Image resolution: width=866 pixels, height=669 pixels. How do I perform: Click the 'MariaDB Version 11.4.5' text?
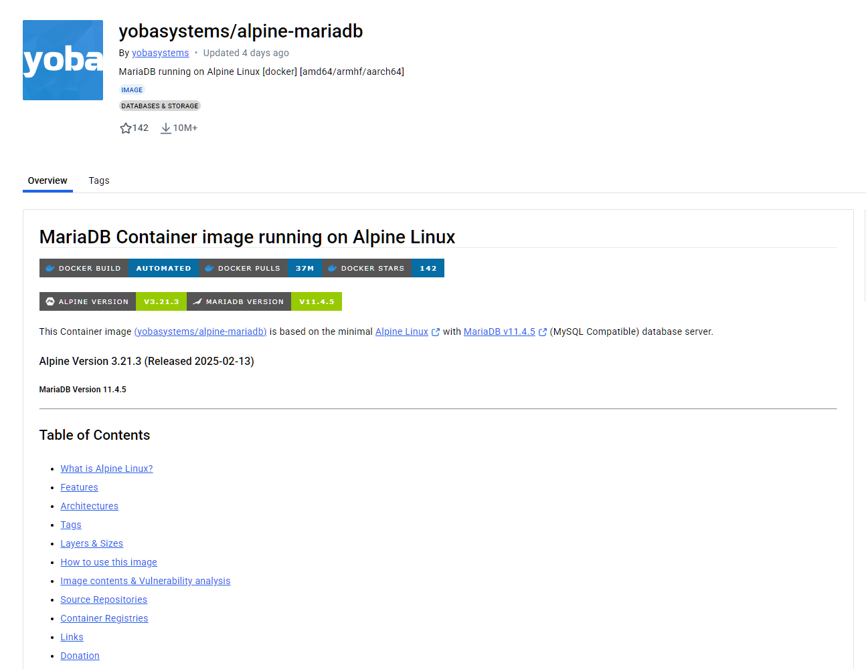pyautogui.click(x=82, y=390)
